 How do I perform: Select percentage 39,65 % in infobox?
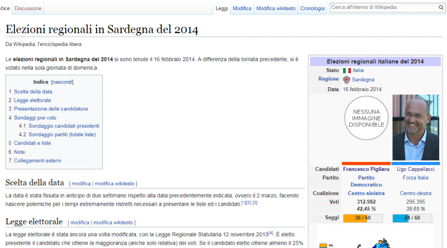click(x=415, y=209)
